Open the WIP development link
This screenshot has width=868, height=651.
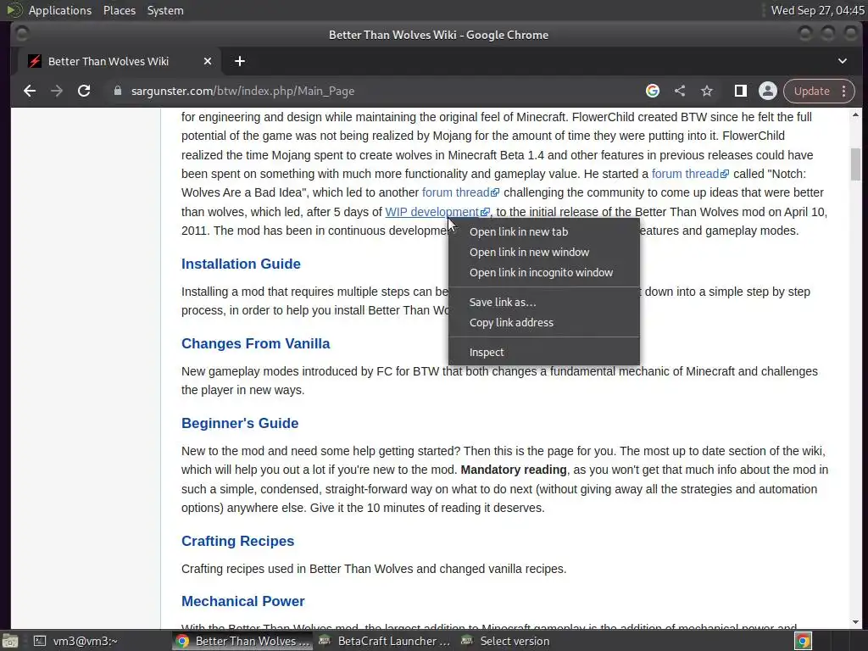click(x=437, y=212)
